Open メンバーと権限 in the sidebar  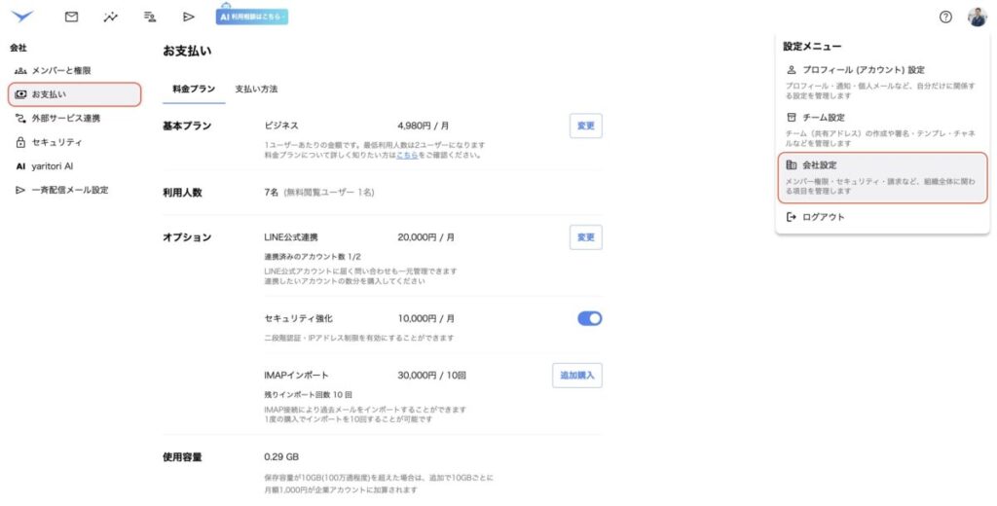(60, 70)
